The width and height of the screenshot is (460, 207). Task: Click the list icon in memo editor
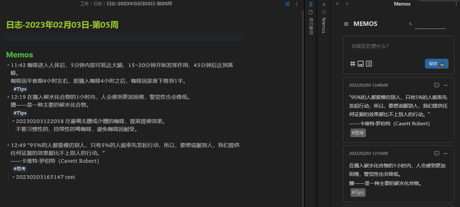pos(369,64)
